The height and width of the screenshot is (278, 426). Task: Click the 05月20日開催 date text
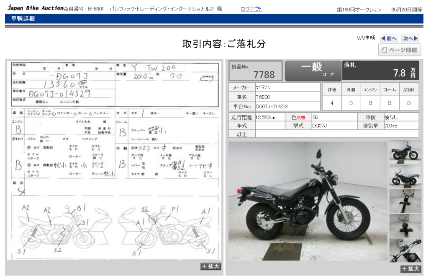(x=406, y=10)
